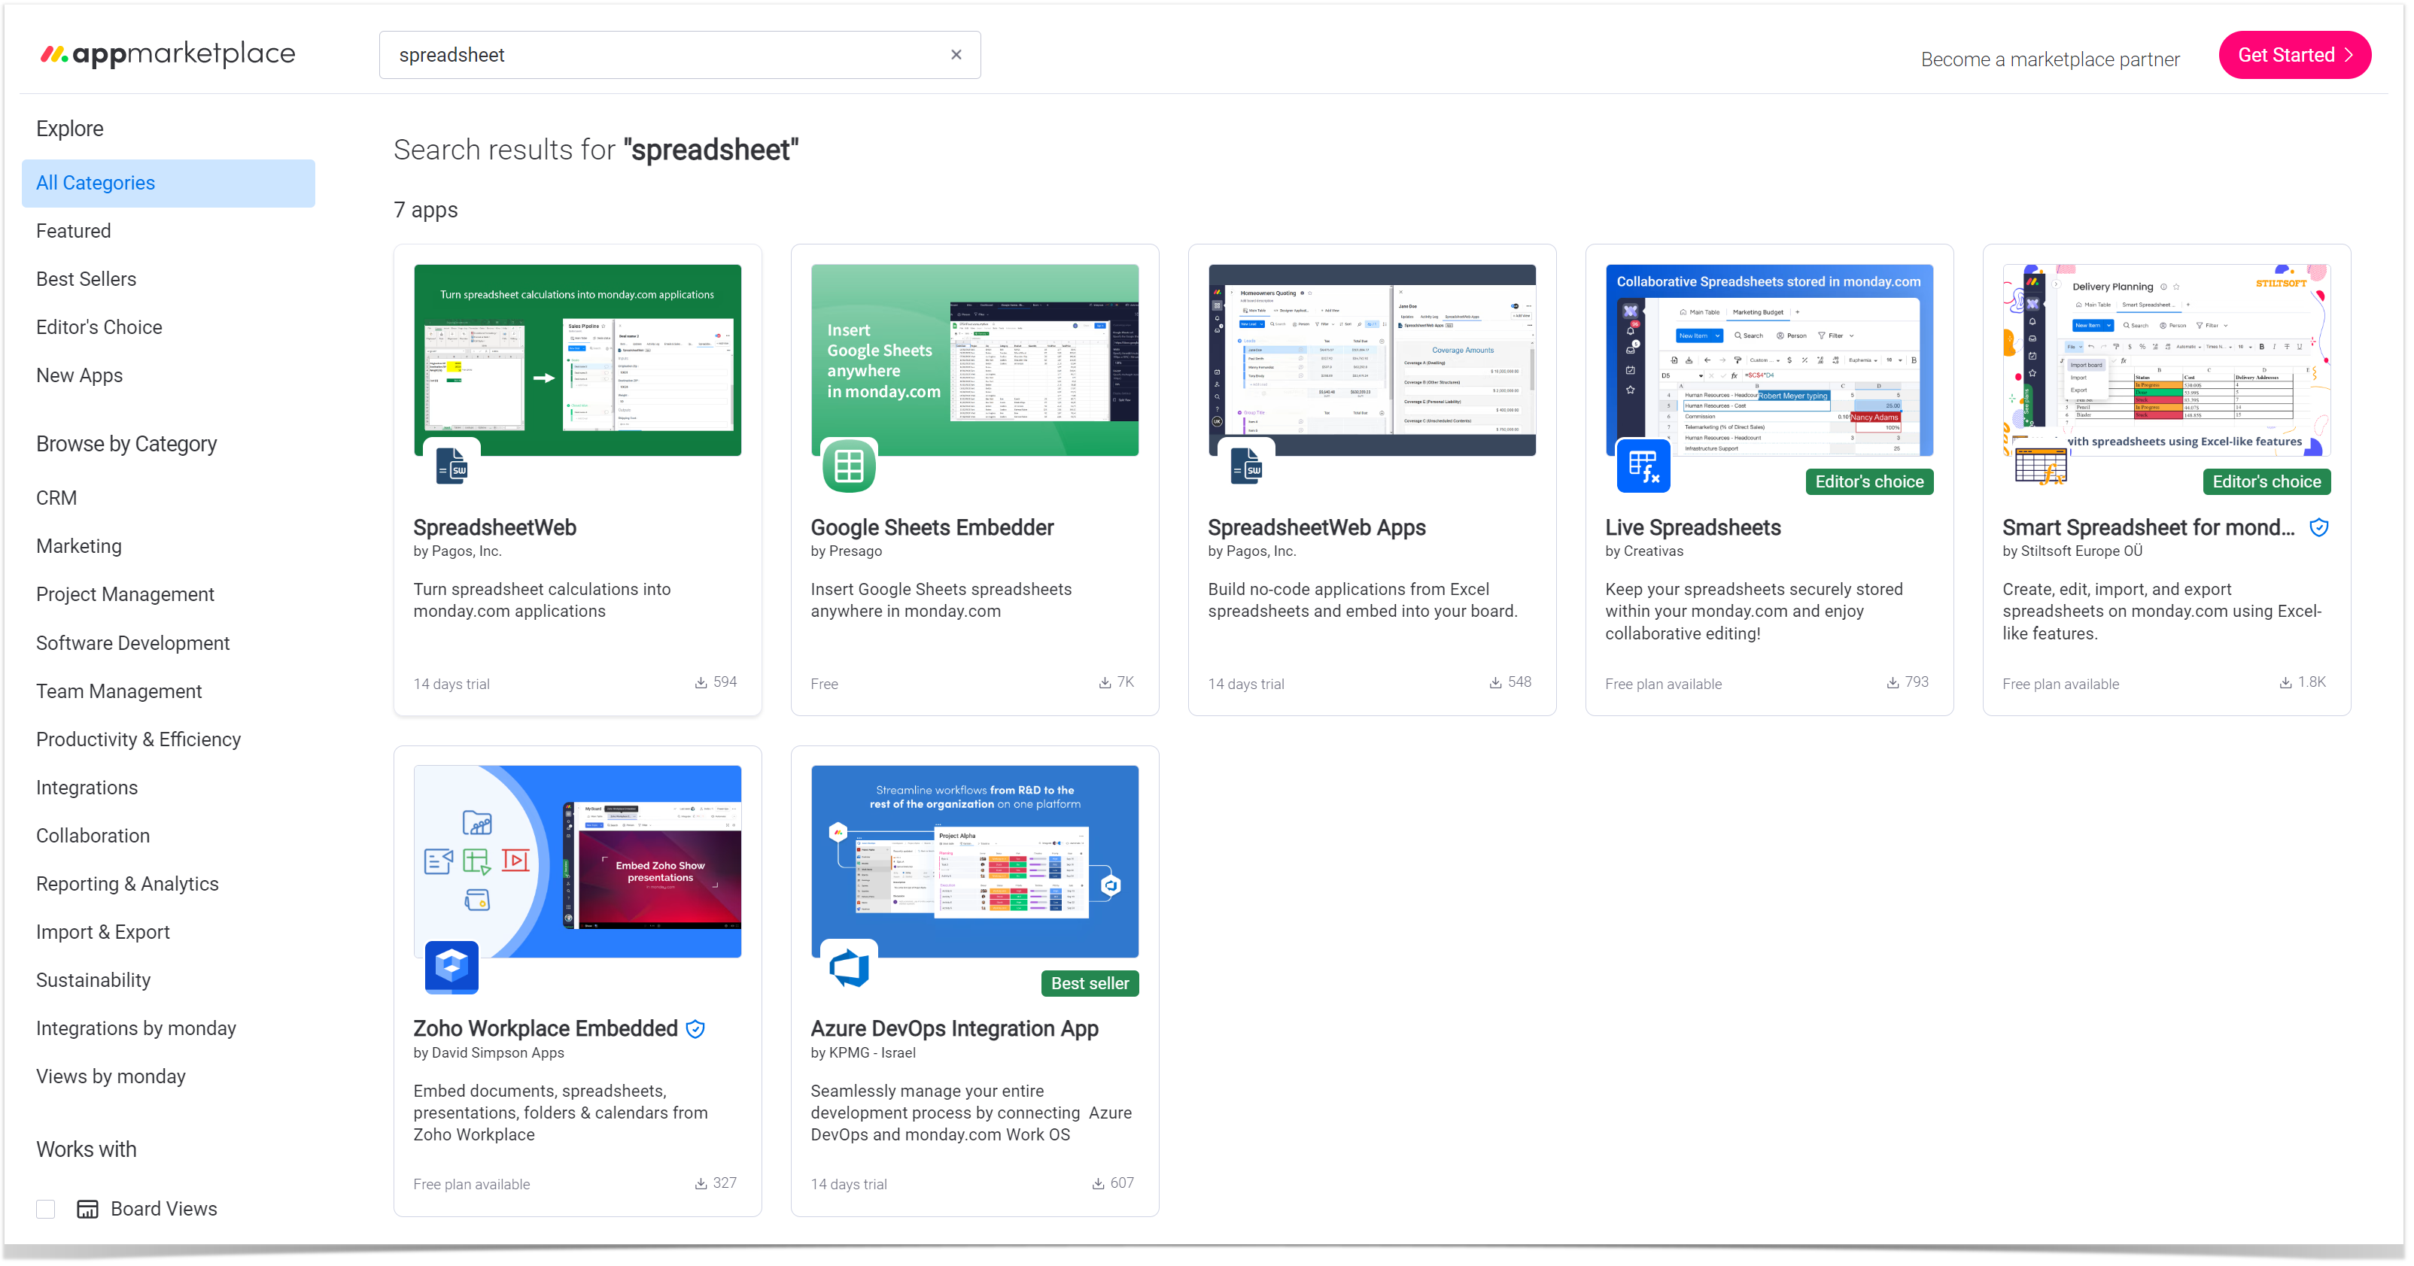The image size is (2414, 1266).
Task: Click the SpreadsheetWeb Apps title
Action: point(1317,527)
